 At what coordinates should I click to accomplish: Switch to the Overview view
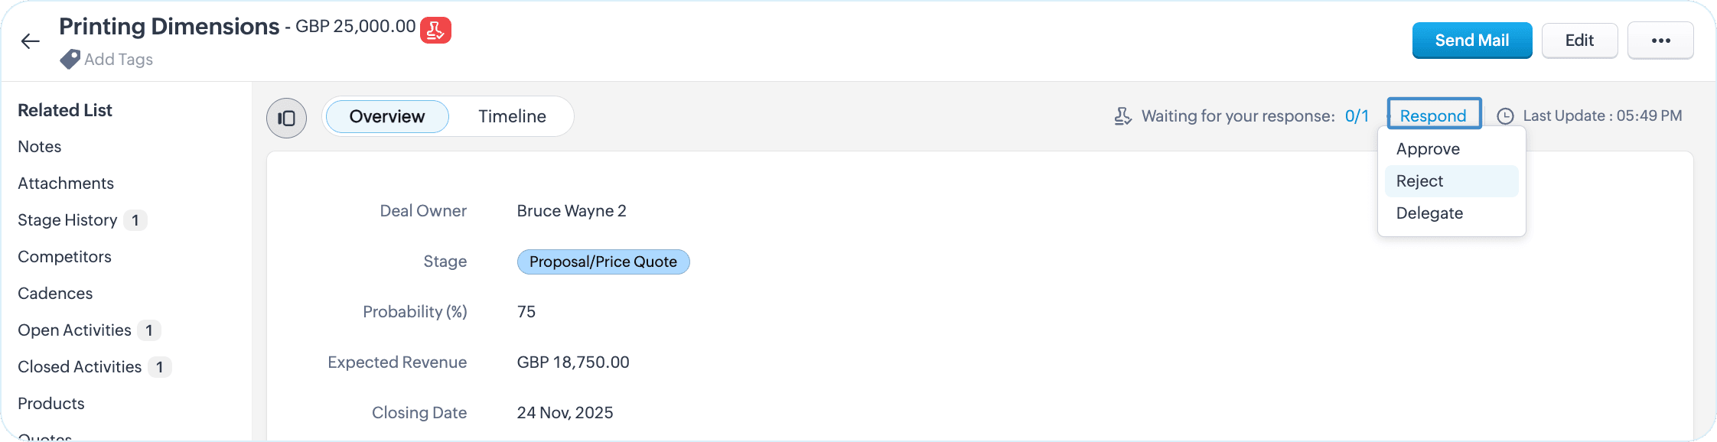pyautogui.click(x=387, y=116)
